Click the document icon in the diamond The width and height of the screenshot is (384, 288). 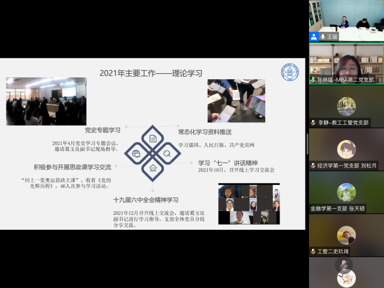click(x=152, y=139)
